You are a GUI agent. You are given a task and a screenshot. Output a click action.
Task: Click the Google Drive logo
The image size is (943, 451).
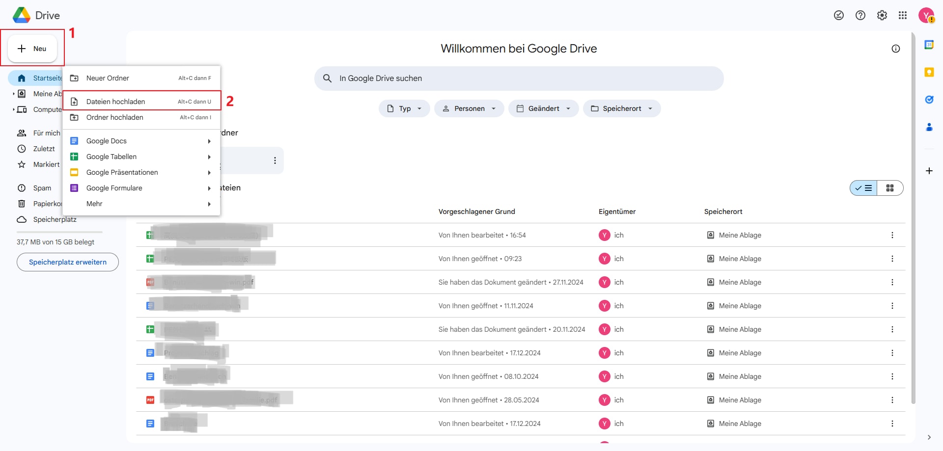pyautogui.click(x=22, y=15)
